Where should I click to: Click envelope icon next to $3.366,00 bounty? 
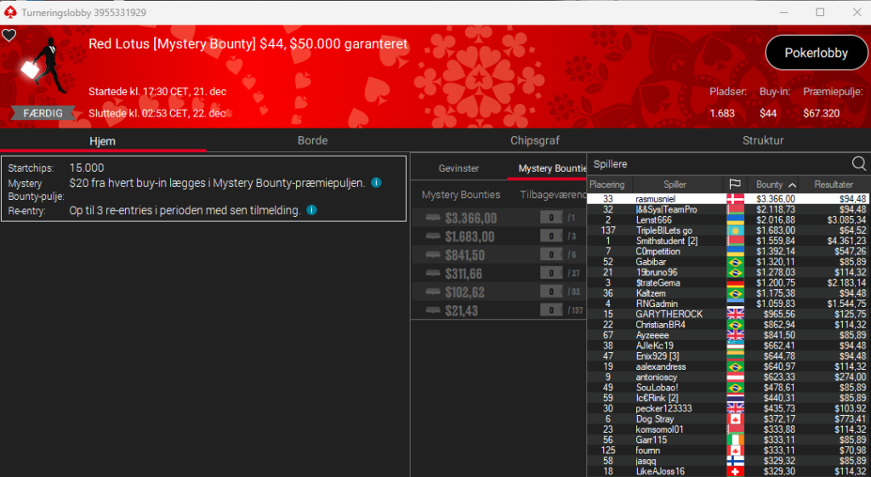click(435, 219)
